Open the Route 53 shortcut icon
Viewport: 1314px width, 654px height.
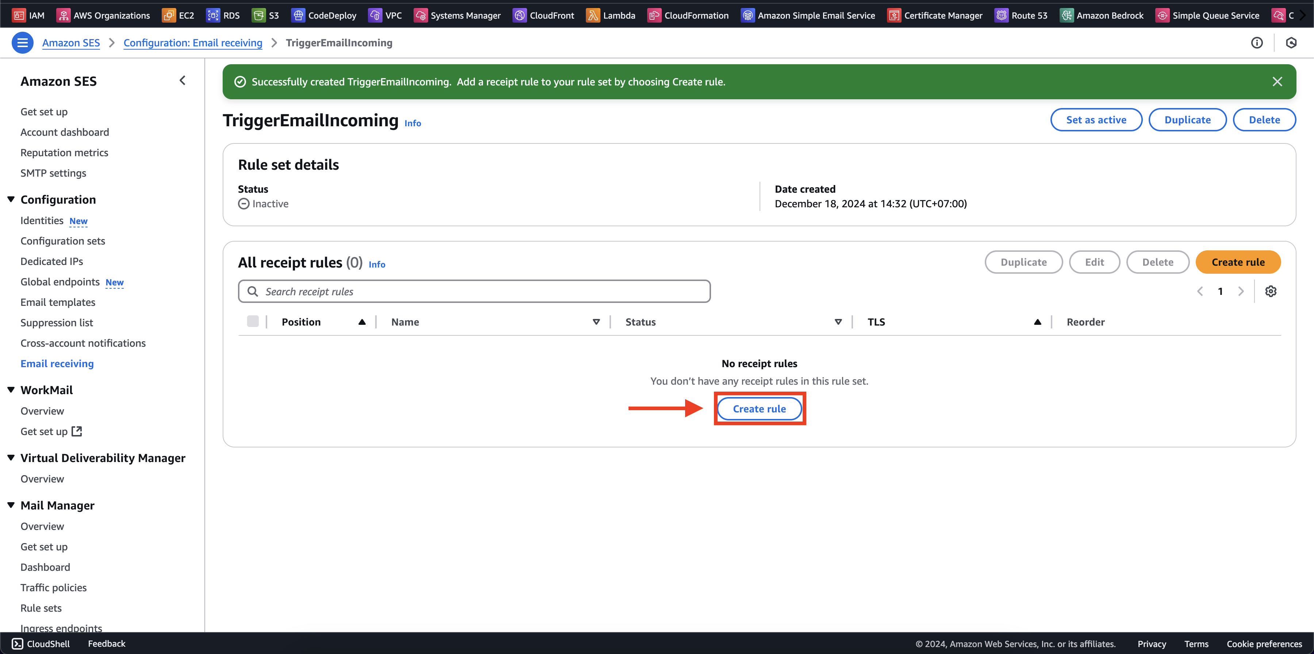pos(1001,15)
